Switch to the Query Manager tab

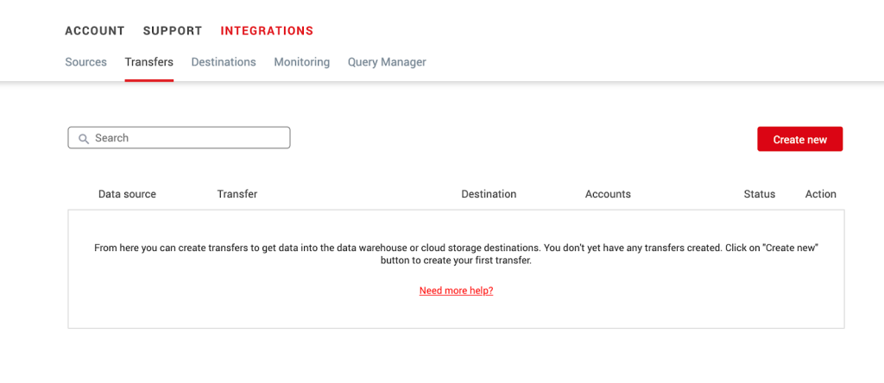click(387, 62)
